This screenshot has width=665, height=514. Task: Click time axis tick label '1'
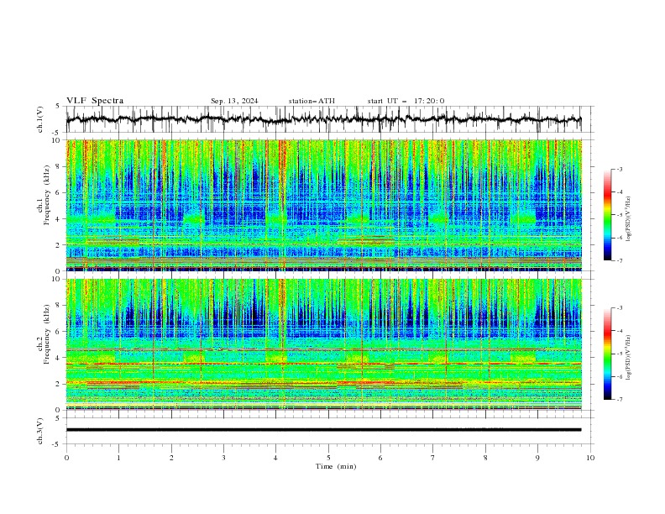tap(118, 458)
